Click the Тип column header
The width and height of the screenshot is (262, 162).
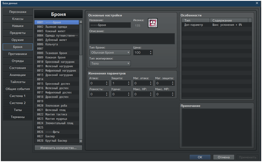click(196, 20)
